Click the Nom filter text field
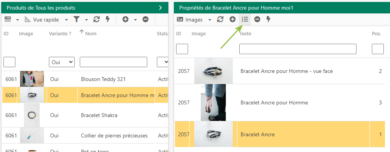This screenshot has height=152, width=390. tap(113, 62)
